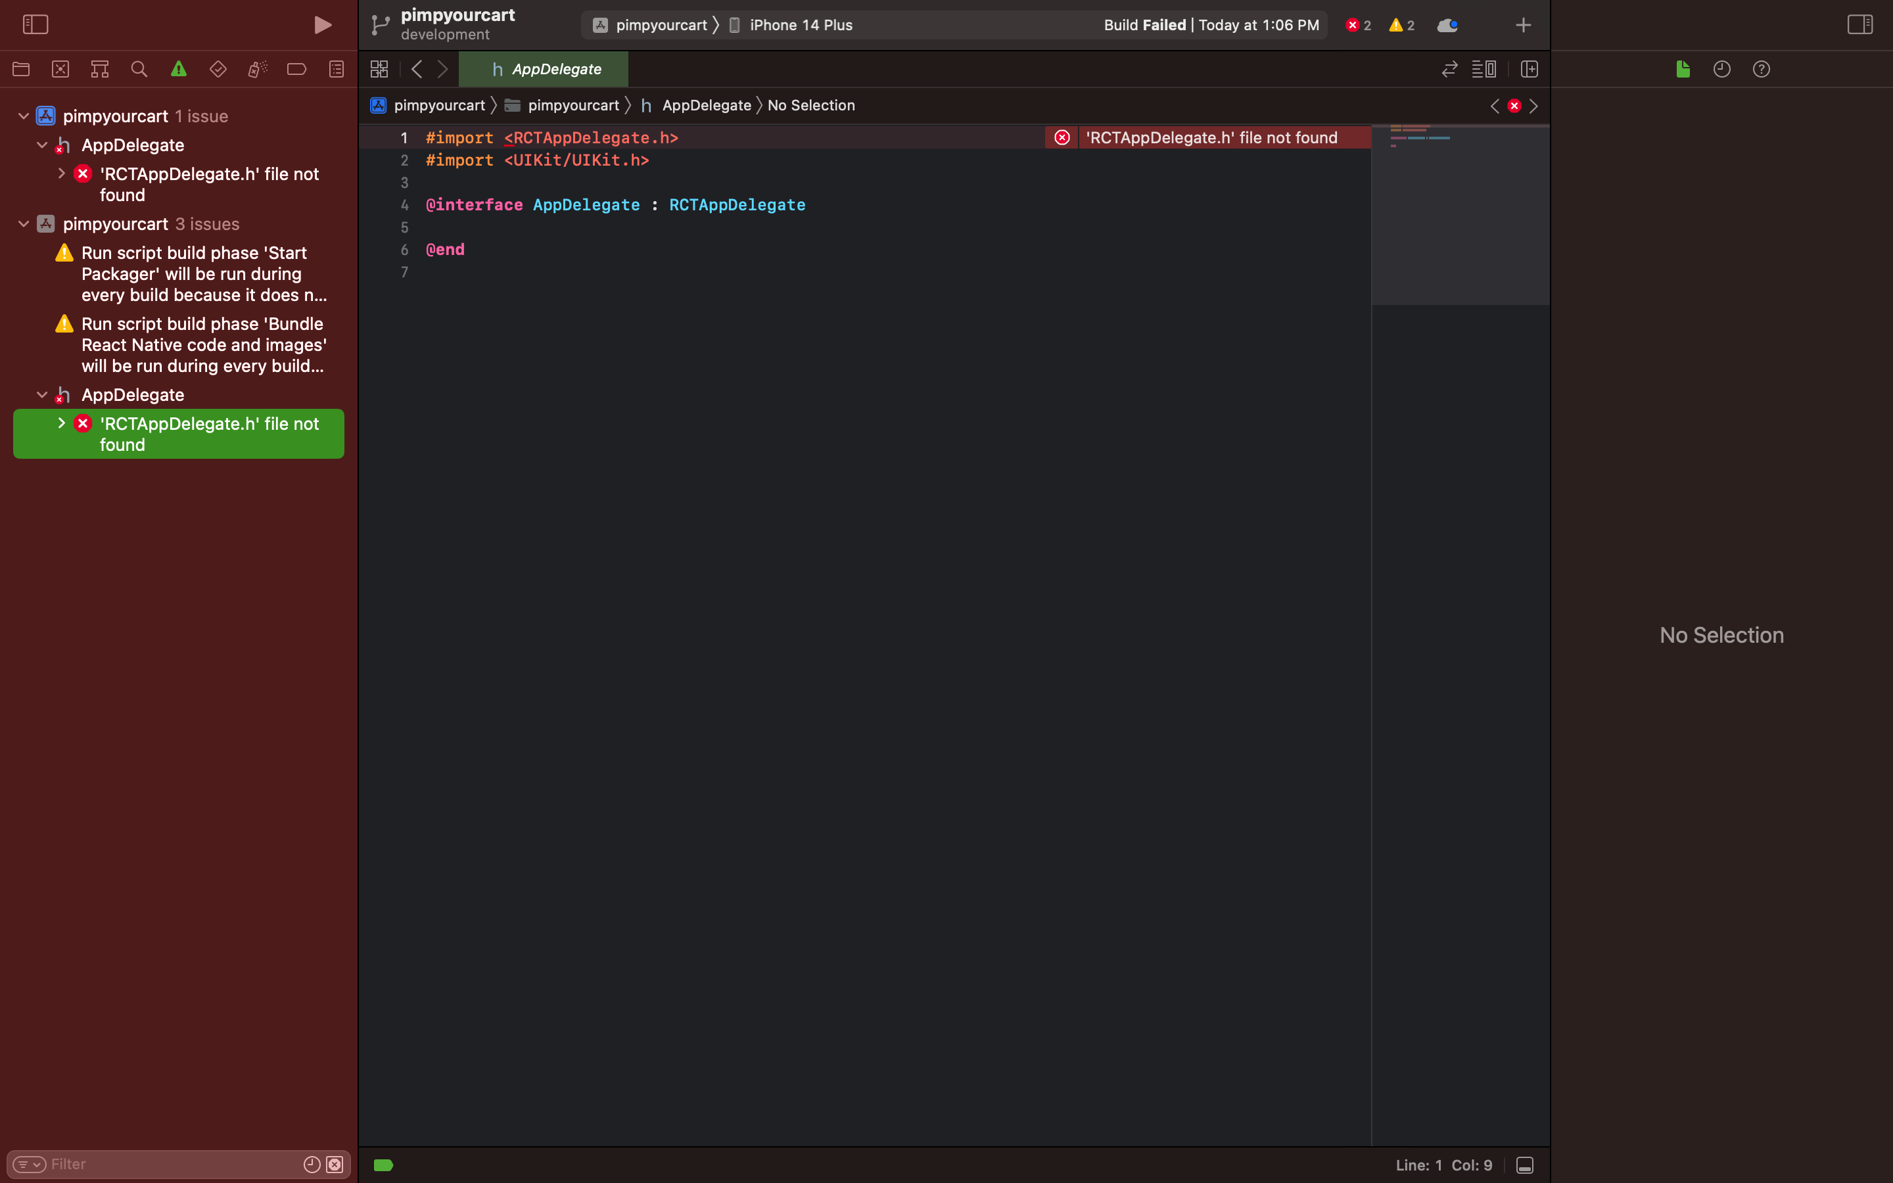Image resolution: width=1893 pixels, height=1183 pixels.
Task: Open the Project navigator
Action: [x=20, y=69]
